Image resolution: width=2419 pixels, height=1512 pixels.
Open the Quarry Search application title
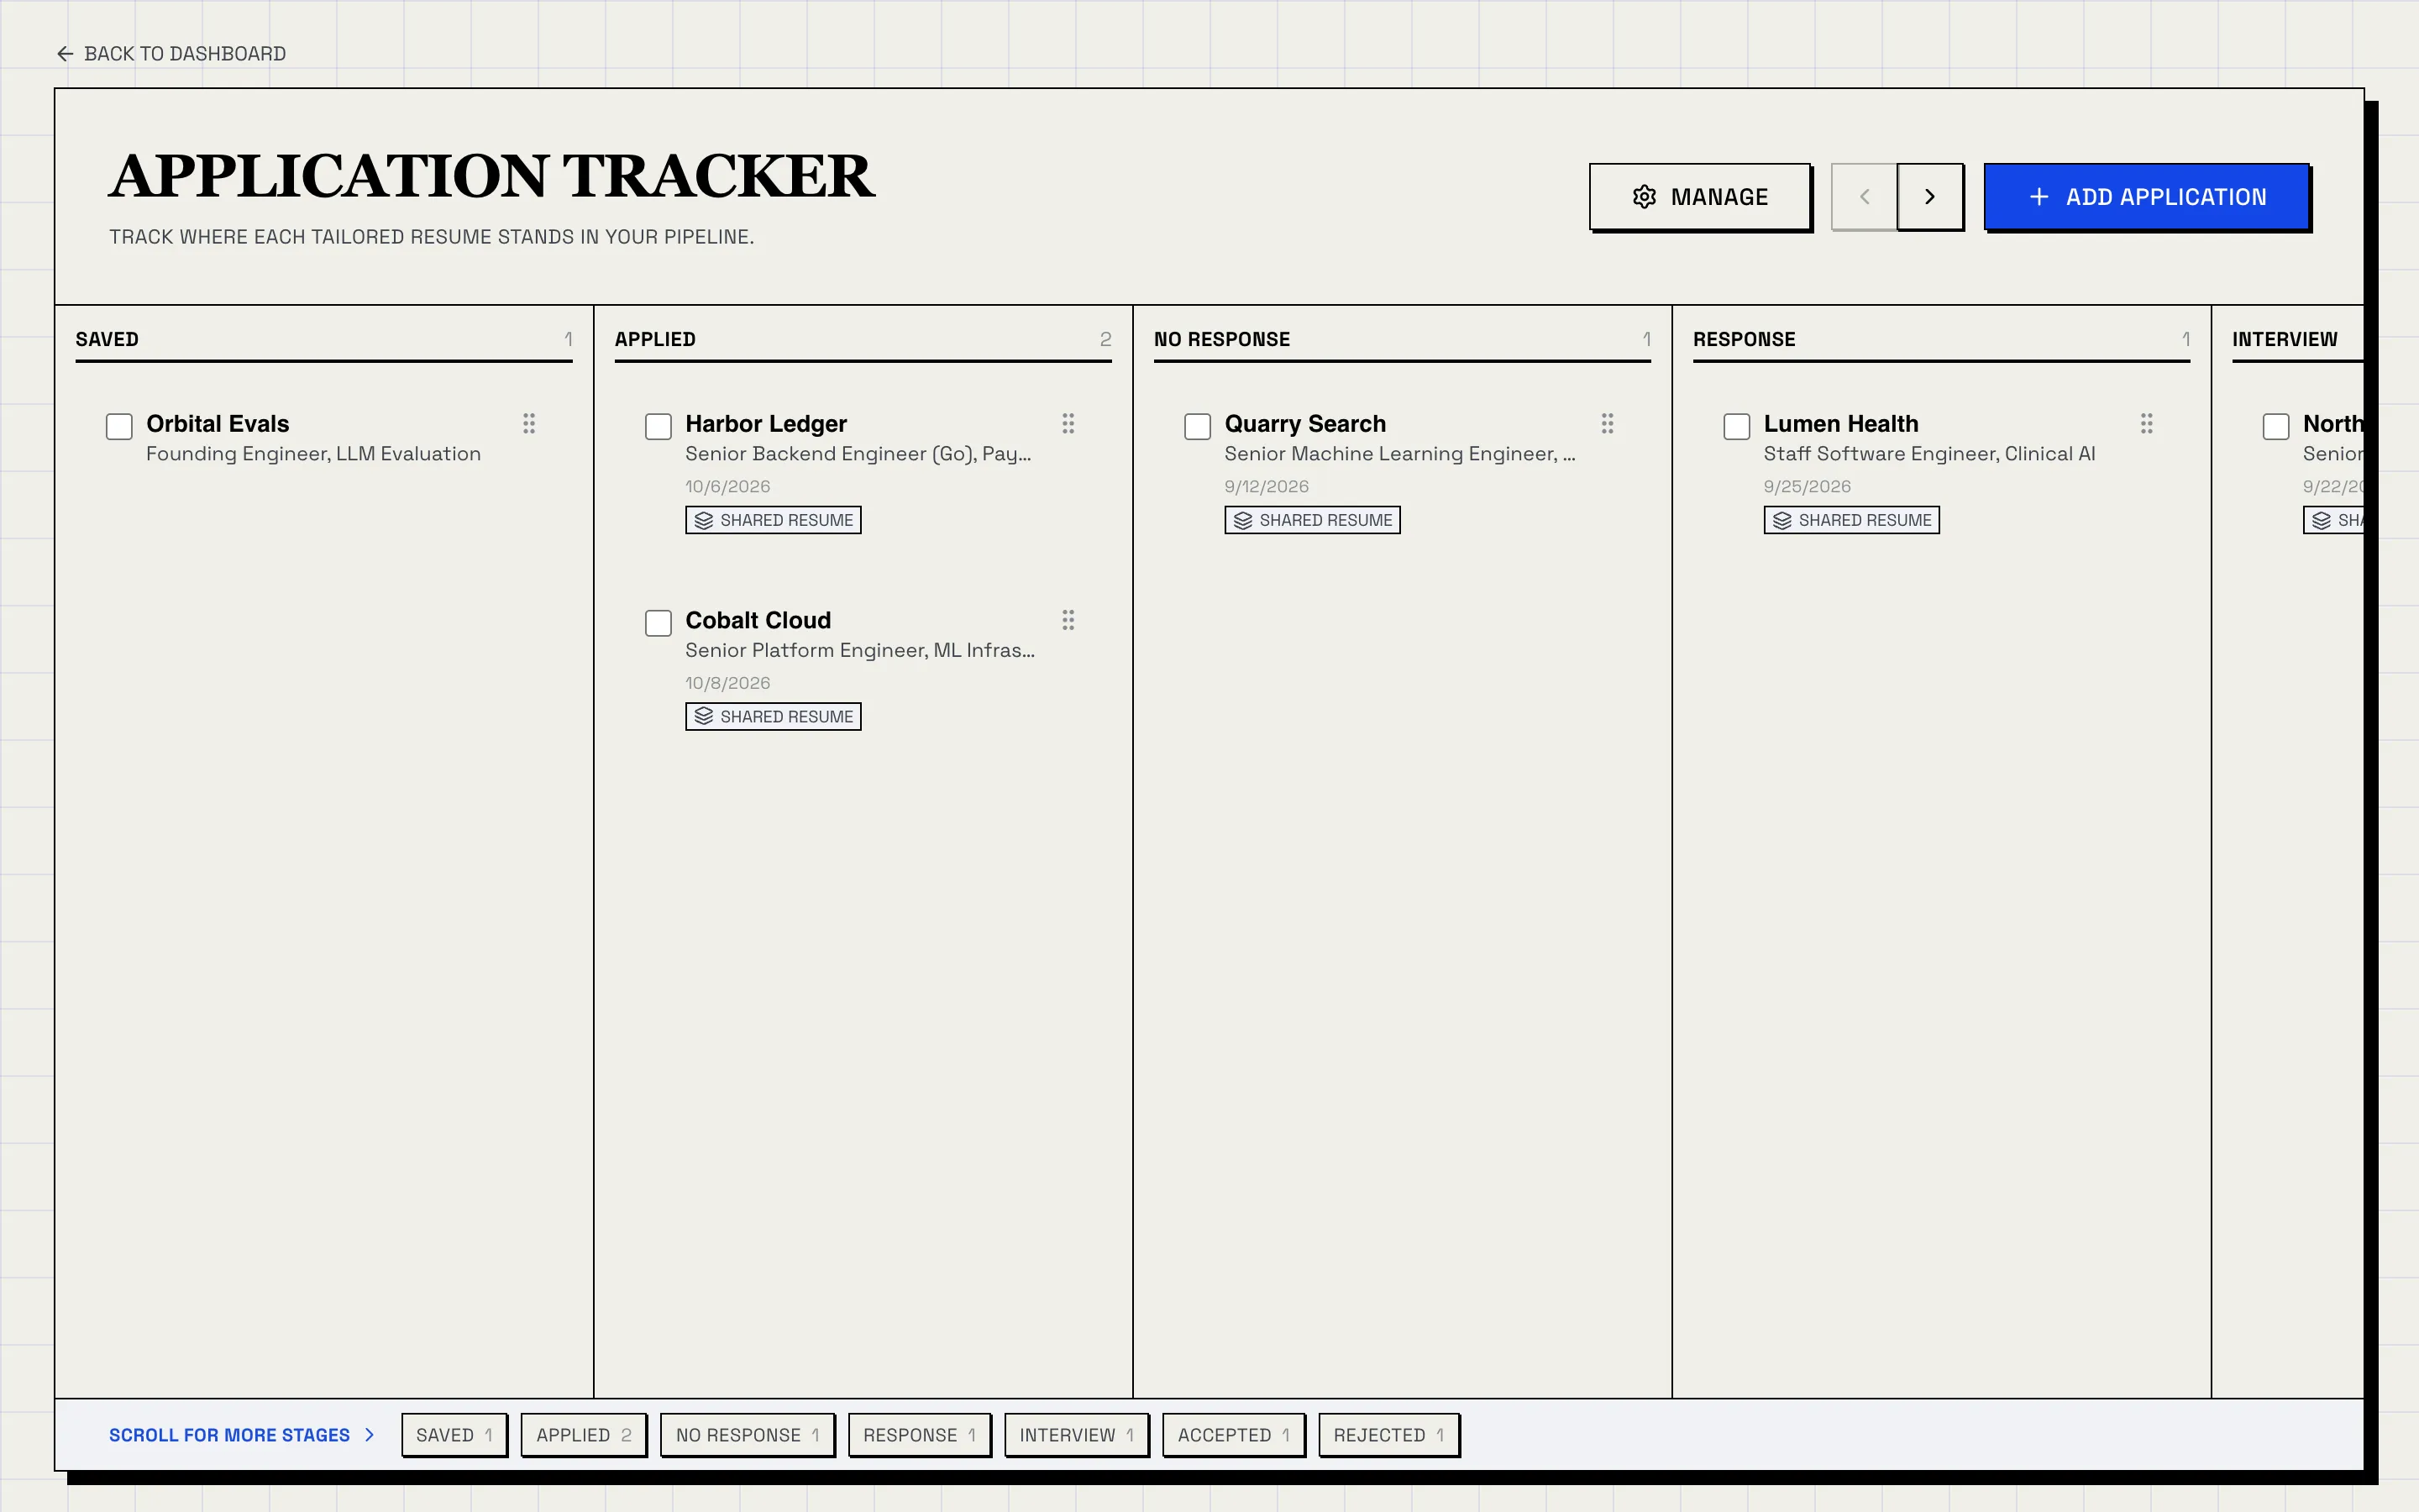[1304, 424]
